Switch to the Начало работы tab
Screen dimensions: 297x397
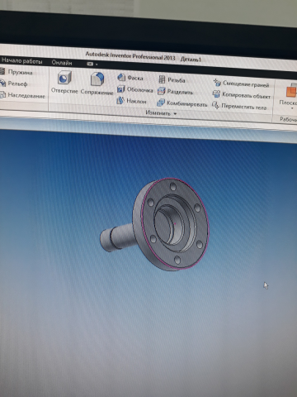pyautogui.click(x=21, y=60)
